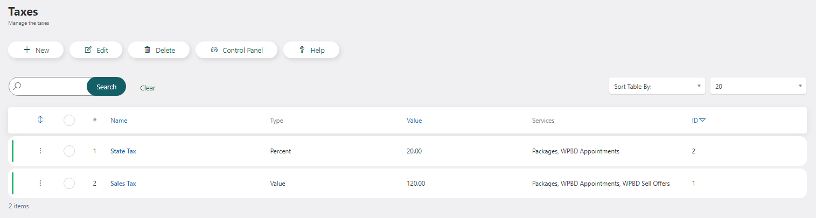This screenshot has height=218, width=816.
Task: Open the Sort Table By dropdown
Action: click(657, 86)
